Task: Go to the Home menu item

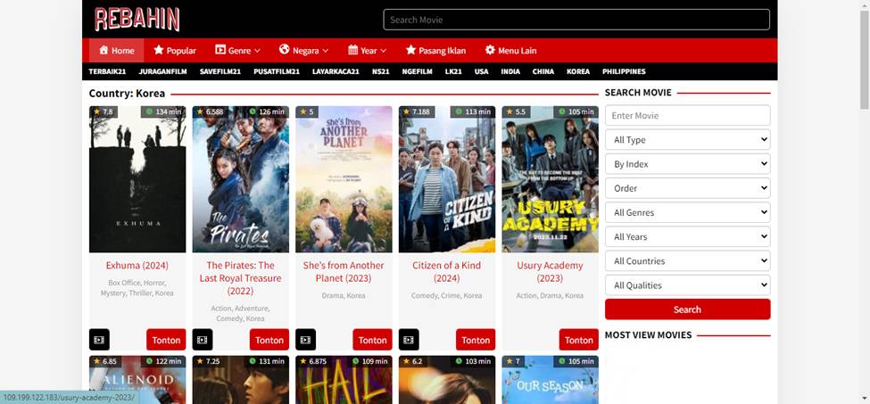Action: (x=117, y=51)
